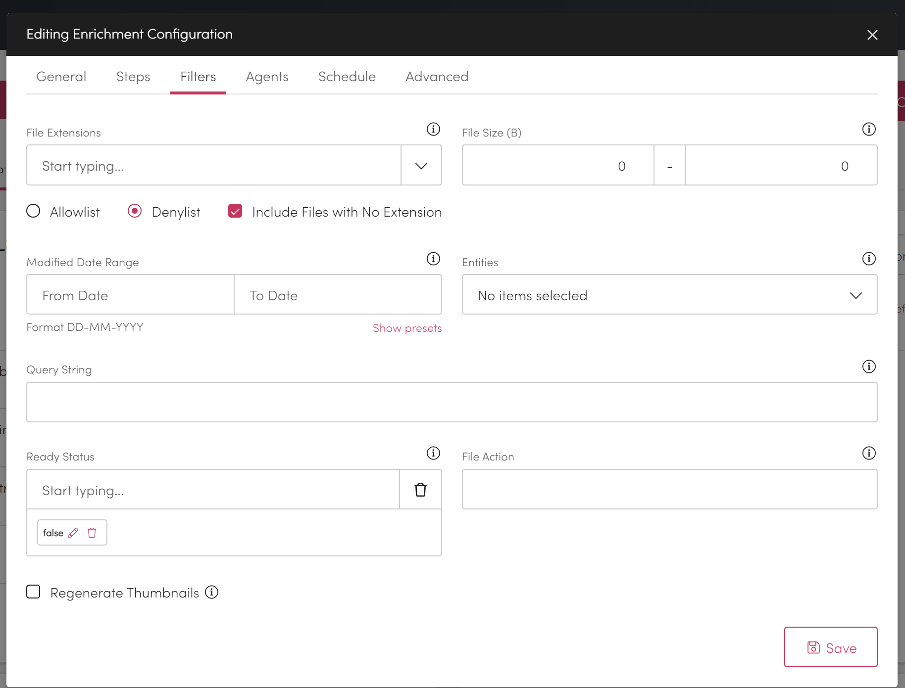Delete the false tag via its trash icon

point(92,533)
